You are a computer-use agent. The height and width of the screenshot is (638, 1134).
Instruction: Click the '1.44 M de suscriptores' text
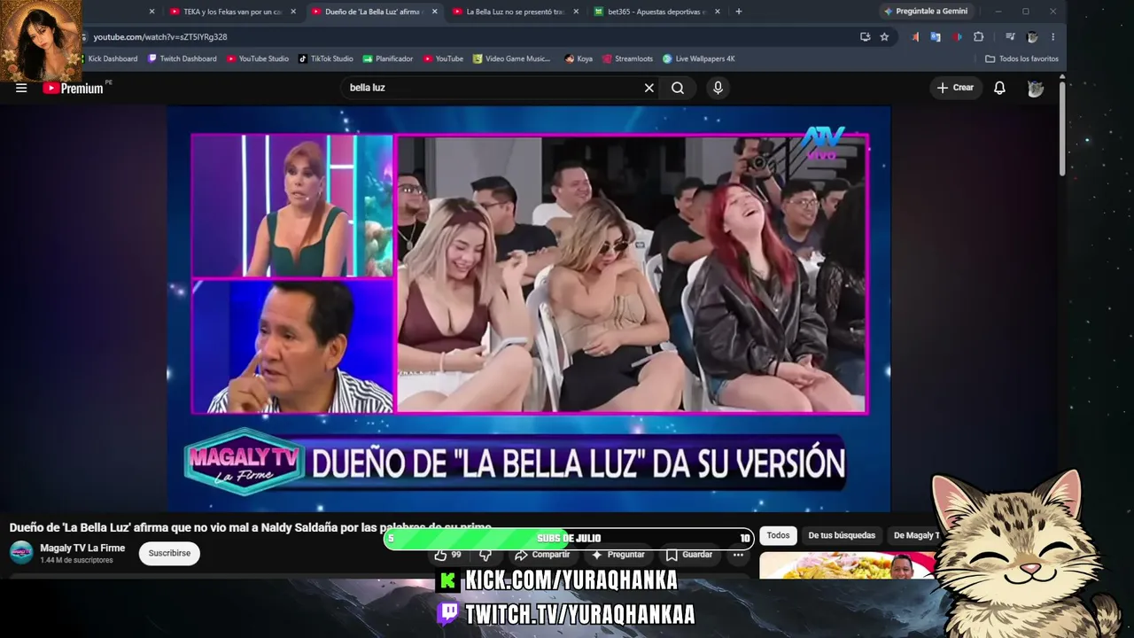point(76,560)
